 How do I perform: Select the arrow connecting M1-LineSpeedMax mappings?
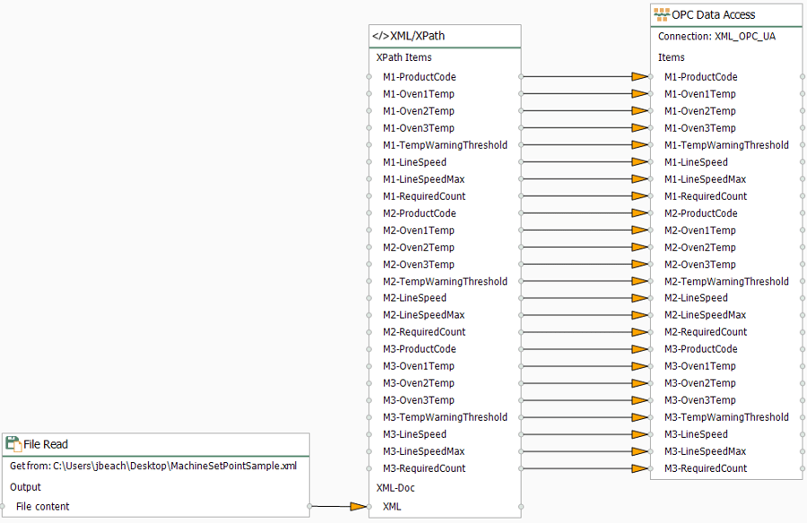[x=583, y=179]
